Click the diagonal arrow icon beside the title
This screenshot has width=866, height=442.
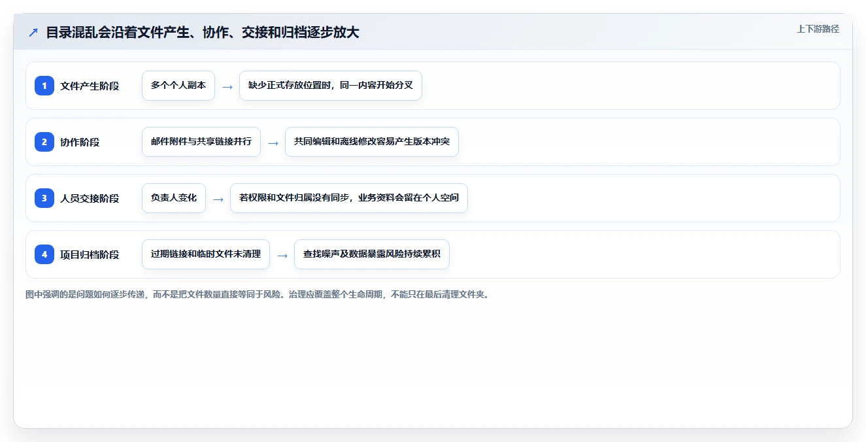pyautogui.click(x=33, y=32)
